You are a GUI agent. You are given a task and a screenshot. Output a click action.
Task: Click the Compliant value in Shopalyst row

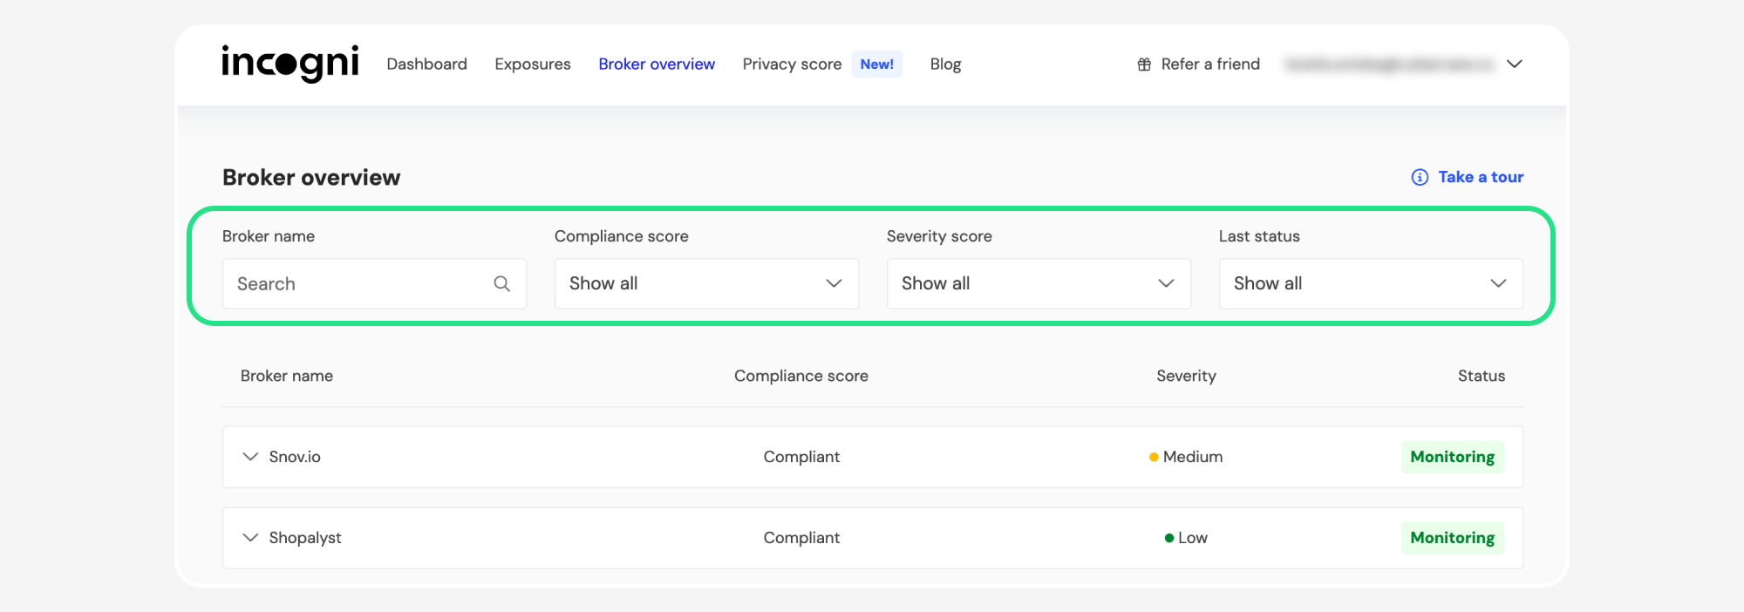(801, 538)
